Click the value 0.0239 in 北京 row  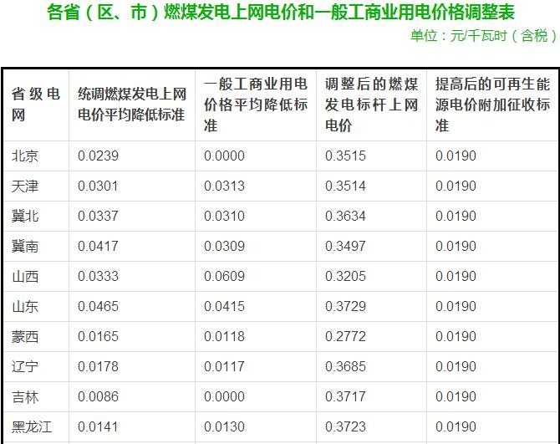(x=98, y=156)
